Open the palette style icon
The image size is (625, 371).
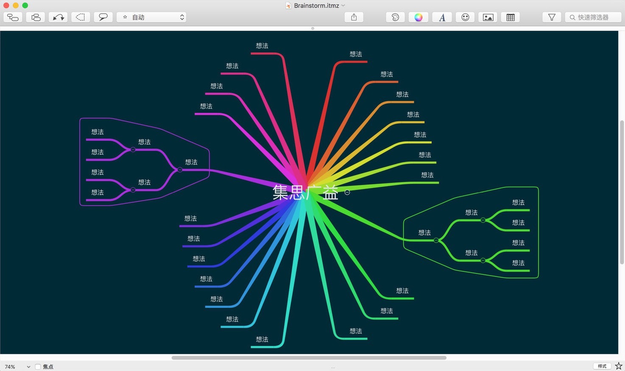(396, 17)
